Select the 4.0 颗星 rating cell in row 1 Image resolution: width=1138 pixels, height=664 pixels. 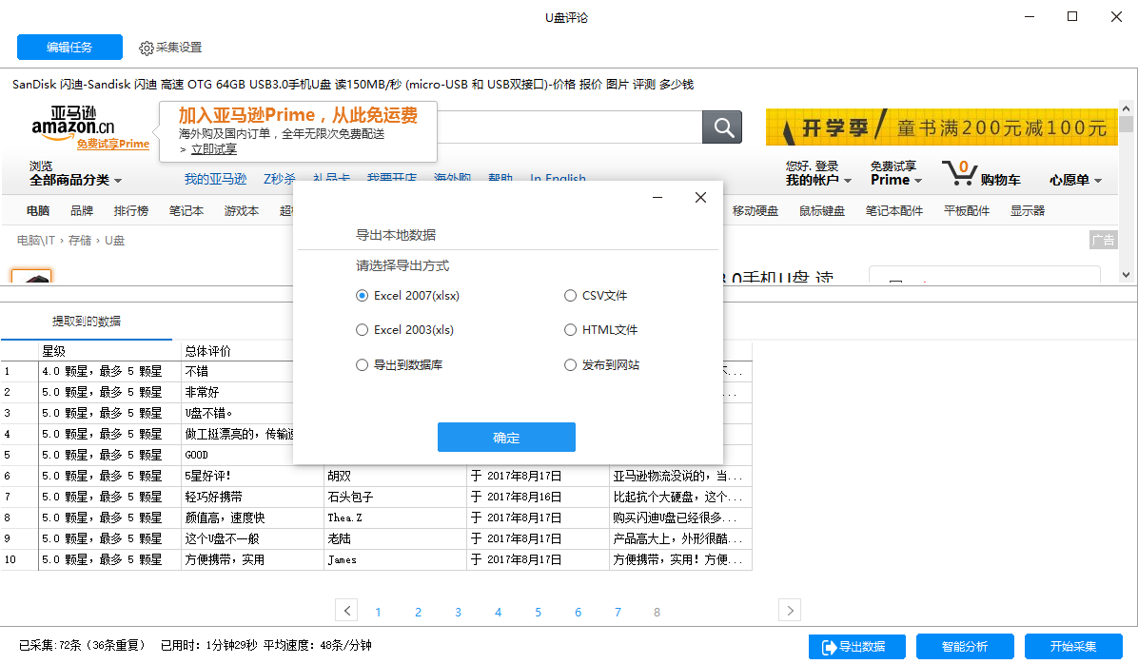[x=109, y=372]
